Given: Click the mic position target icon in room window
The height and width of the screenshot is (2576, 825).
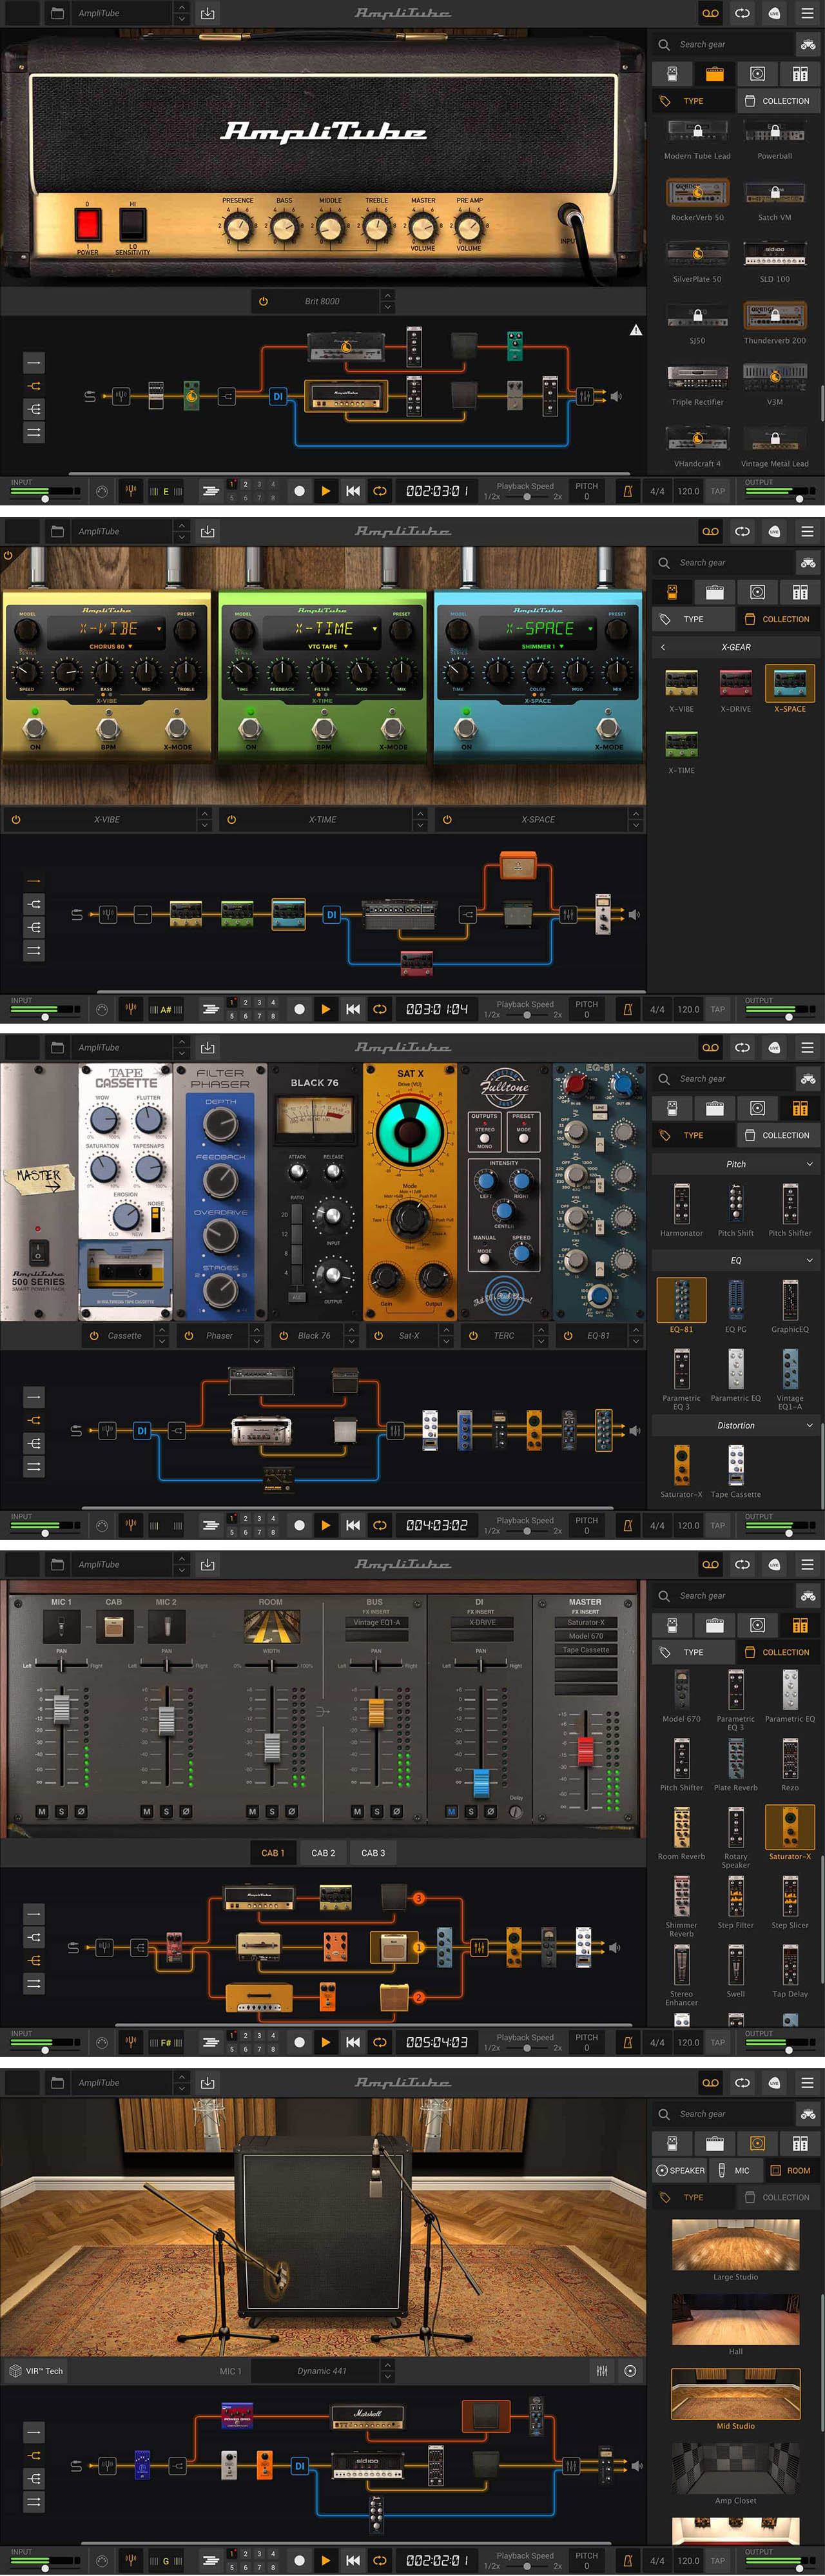Looking at the screenshot, I should point(630,2371).
